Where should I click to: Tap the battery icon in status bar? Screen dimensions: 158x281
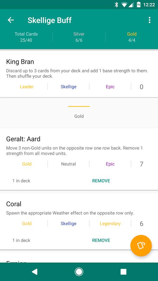(x=138, y=5)
